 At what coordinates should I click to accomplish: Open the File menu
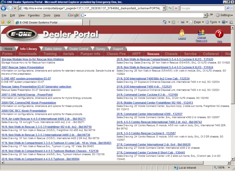coord(4,15)
